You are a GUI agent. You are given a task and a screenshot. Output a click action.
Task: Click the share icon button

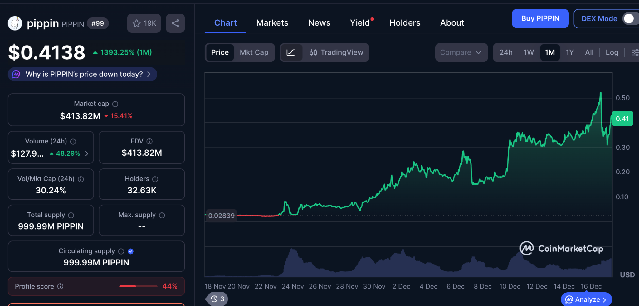[175, 23]
